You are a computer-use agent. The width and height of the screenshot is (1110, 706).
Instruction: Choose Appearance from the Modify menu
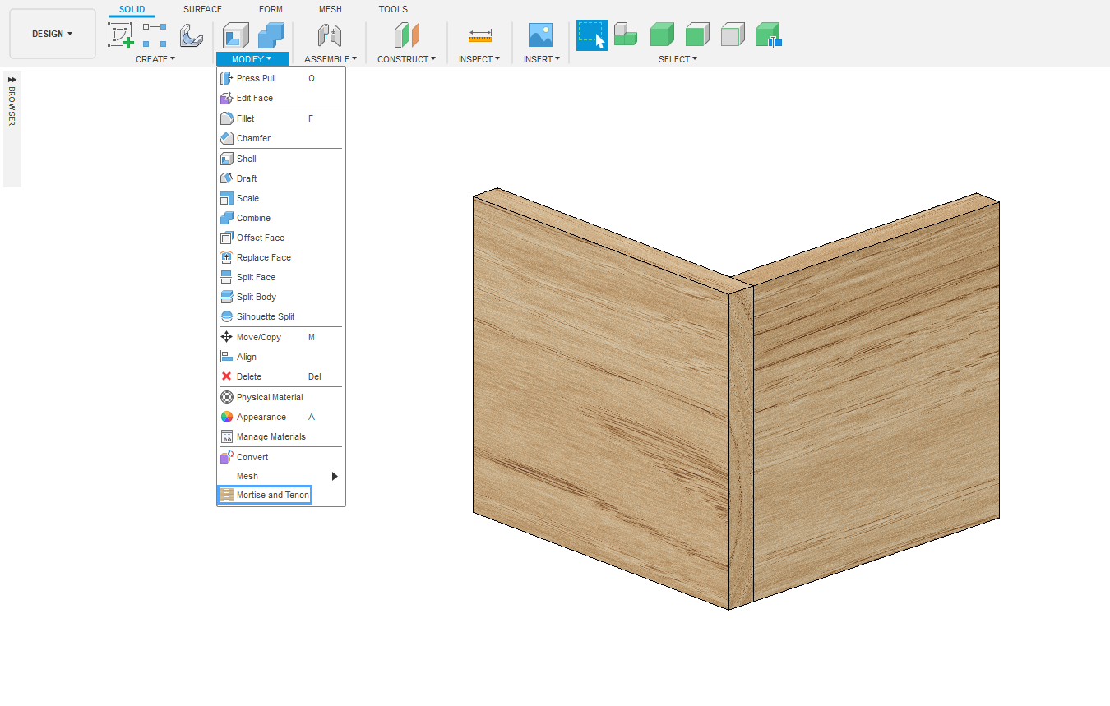click(x=261, y=417)
